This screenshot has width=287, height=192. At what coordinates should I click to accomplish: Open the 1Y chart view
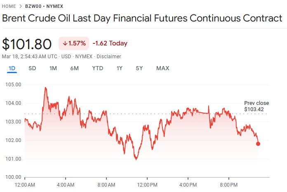pyautogui.click(x=119, y=68)
